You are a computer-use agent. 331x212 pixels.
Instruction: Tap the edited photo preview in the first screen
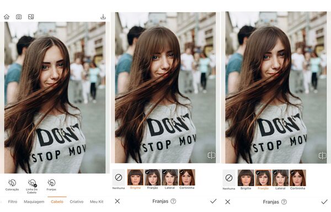pyautogui.click(x=55, y=97)
